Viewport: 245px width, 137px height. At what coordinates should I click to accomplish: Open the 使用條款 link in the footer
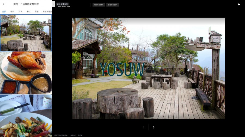click(x=73, y=135)
